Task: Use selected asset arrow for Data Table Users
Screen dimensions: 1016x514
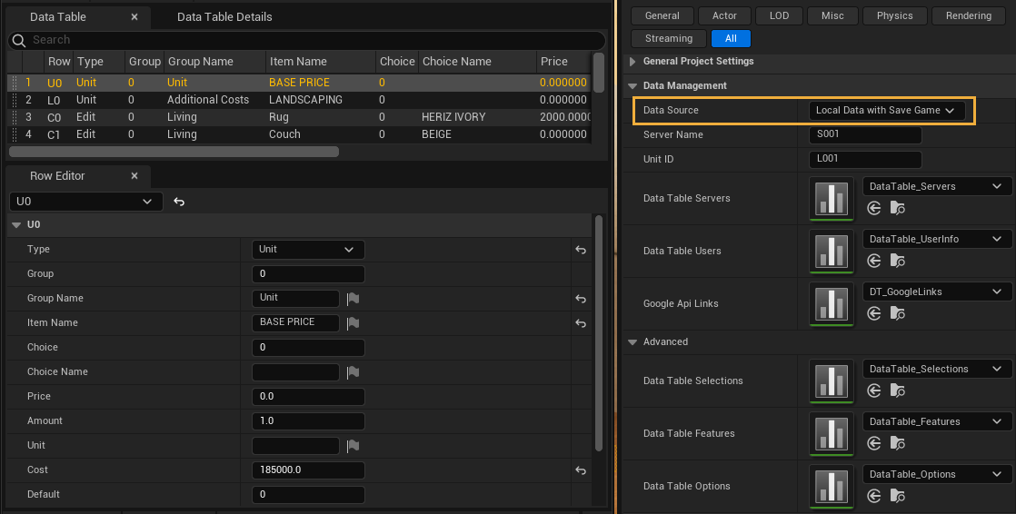Action: click(874, 261)
